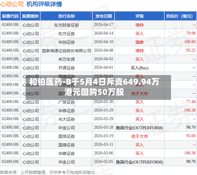Click the date 2026-03-30
Viewport: 197px width, 175px height.
coord(104,102)
